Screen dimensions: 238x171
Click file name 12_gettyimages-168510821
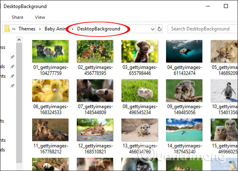coord(95,149)
